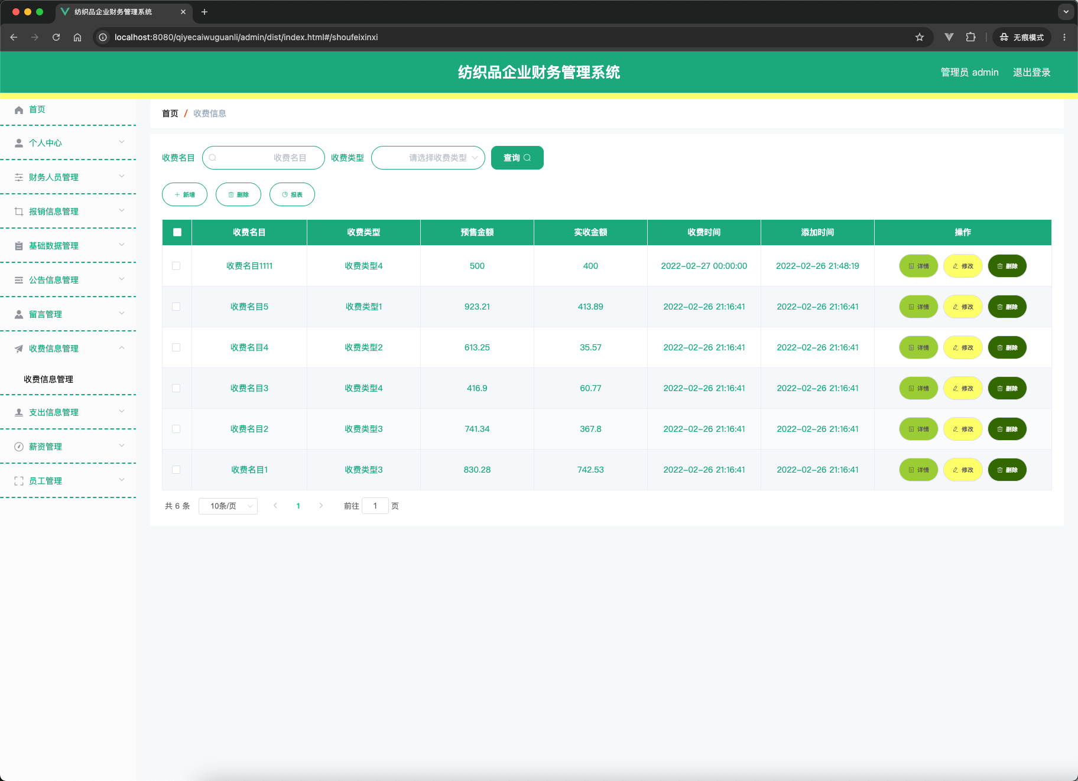This screenshot has height=781, width=1078.
Task: Check the row checkbox for 收费名目1
Action: pos(176,470)
